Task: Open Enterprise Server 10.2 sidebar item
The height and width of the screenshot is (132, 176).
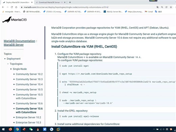Action: (28, 117)
